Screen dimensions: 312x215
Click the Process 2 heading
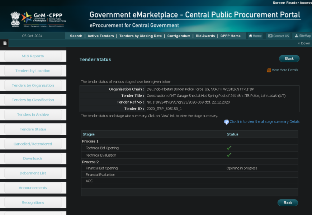point(90,162)
